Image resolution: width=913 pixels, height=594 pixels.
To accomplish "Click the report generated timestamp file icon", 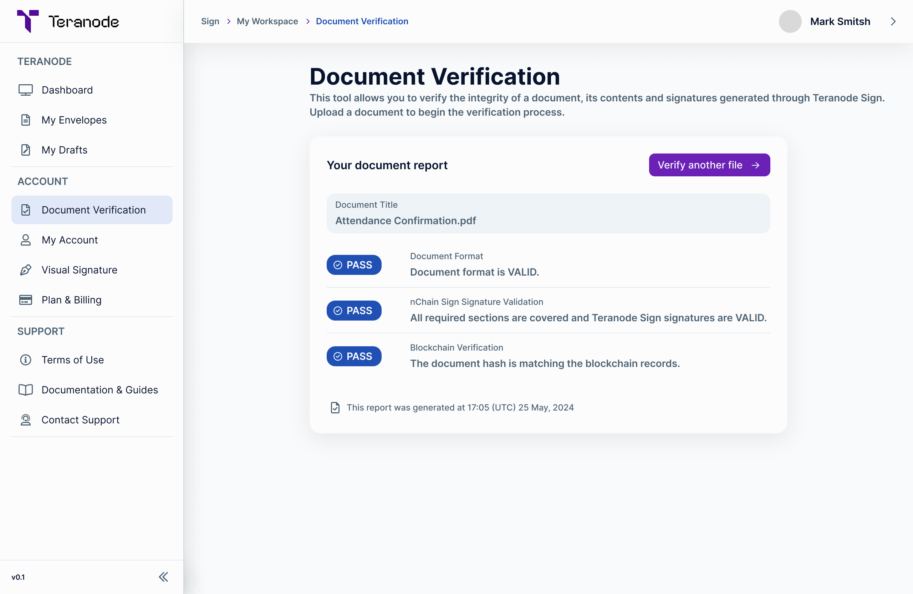I will tap(335, 407).
